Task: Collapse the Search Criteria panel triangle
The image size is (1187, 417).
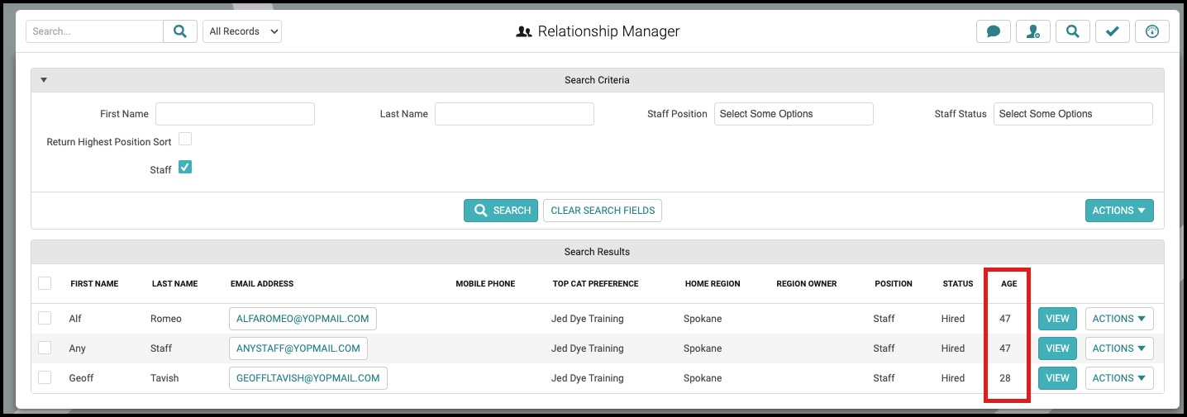Action: tap(44, 80)
